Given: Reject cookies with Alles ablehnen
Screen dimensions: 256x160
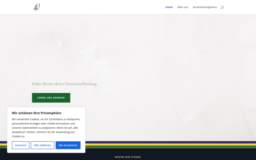Looking at the screenshot, I should pos(42,145).
